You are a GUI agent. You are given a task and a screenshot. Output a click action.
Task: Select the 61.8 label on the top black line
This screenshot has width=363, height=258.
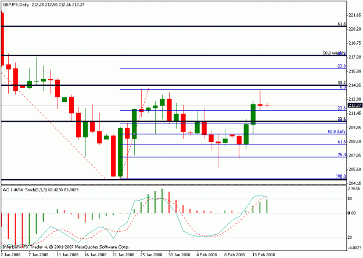click(342, 24)
